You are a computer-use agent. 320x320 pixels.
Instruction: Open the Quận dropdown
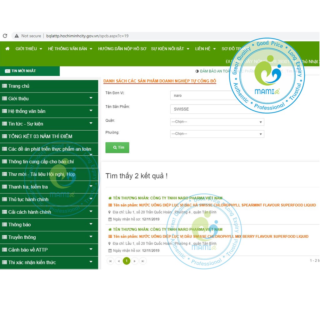(217, 122)
